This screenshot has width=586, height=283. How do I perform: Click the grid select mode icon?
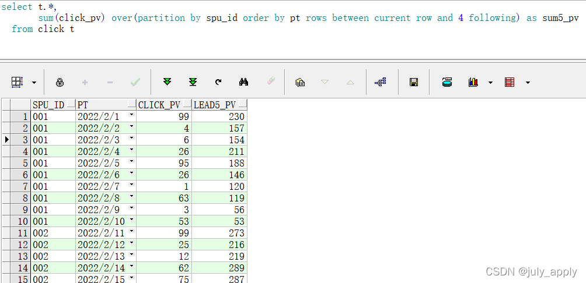click(x=17, y=83)
